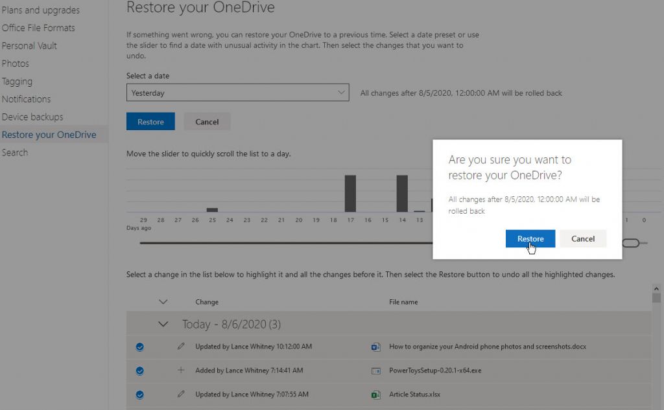664x410 pixels.
Task: Collapse the Today - 8/6/2020 group
Action: 163,323
